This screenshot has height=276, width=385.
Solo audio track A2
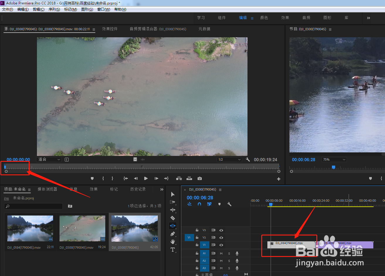(229, 261)
